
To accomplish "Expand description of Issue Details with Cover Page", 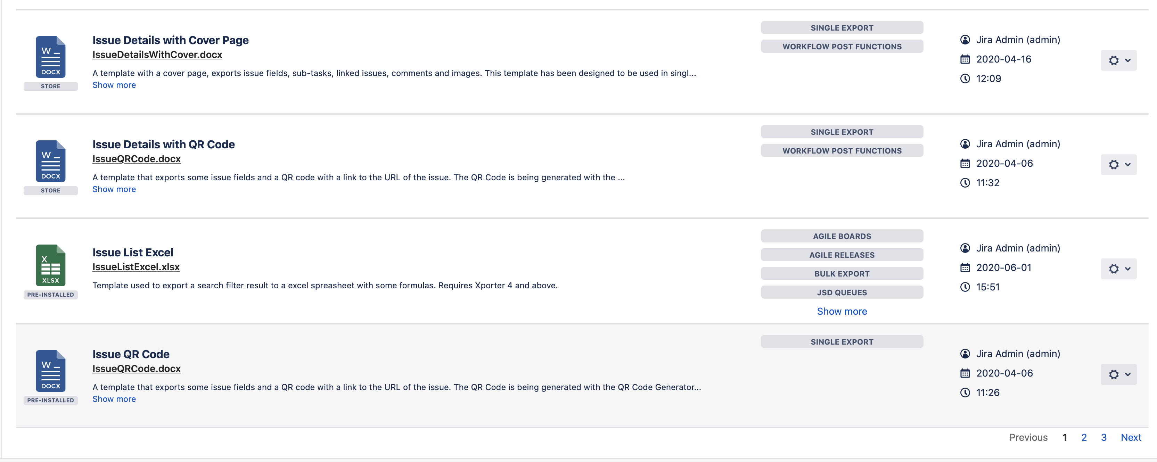I will click(x=114, y=85).
